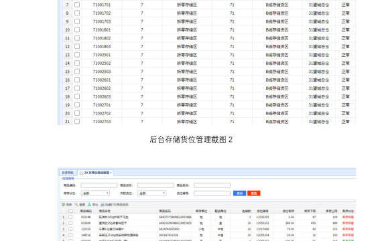Select the header checkbox in the lower product table

coord(70,211)
